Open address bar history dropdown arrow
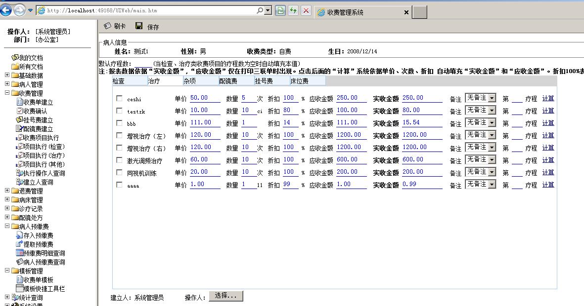Image resolution: width=584 pixels, height=306 pixels. pos(268,10)
